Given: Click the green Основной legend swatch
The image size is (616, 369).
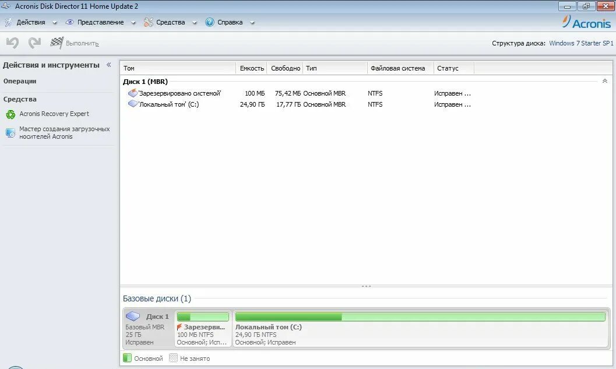Looking at the screenshot, I should point(127,357).
